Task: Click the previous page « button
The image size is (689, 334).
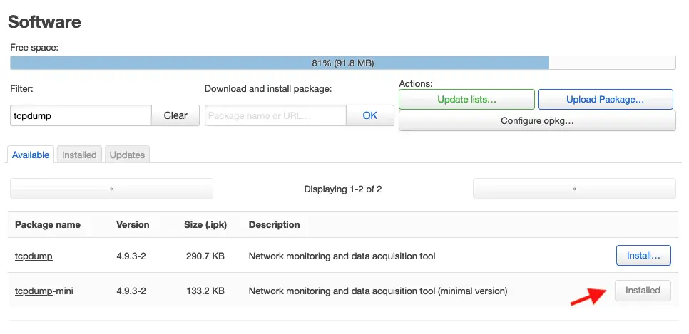Action: click(111, 189)
